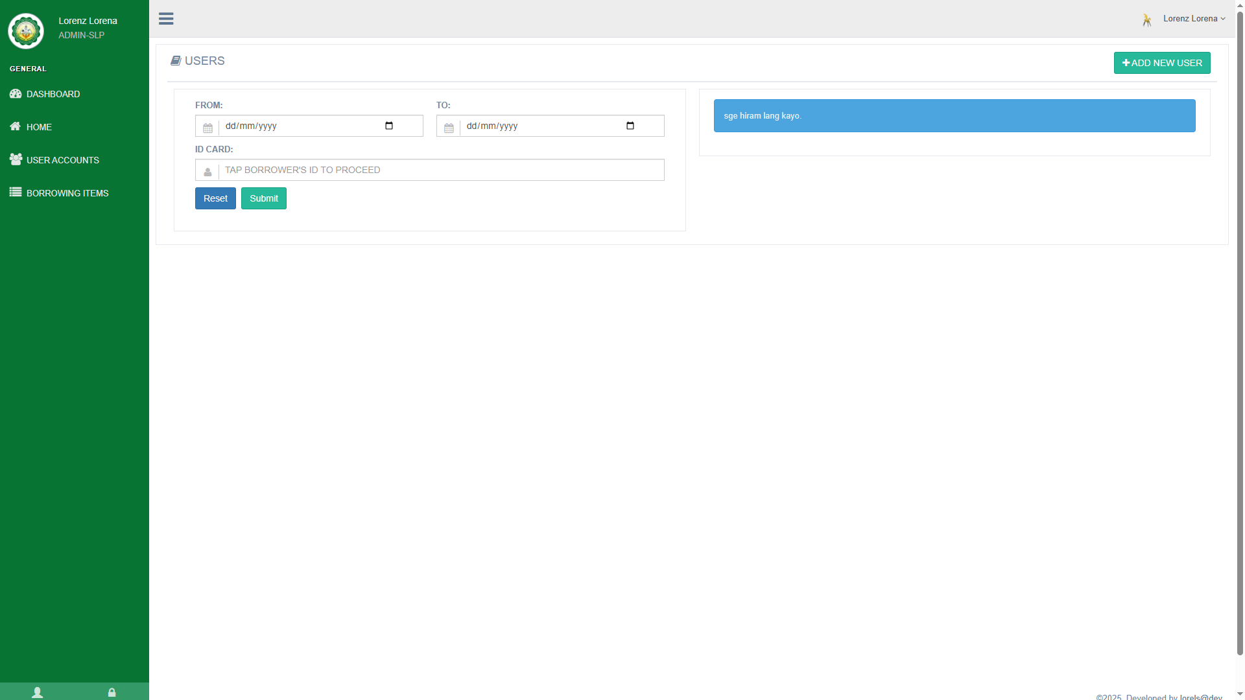This screenshot has width=1245, height=700.
Task: Open Borrowing Items from the sidebar
Action: click(x=67, y=193)
